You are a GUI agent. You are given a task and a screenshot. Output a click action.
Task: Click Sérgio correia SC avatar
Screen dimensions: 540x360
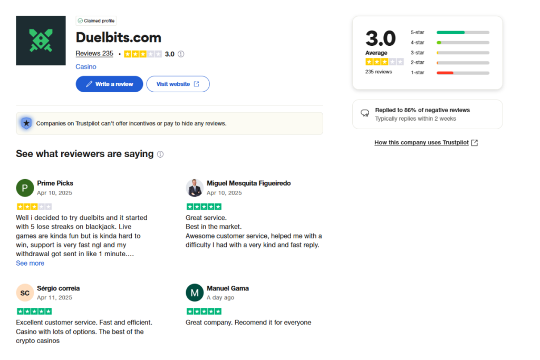pyautogui.click(x=25, y=293)
